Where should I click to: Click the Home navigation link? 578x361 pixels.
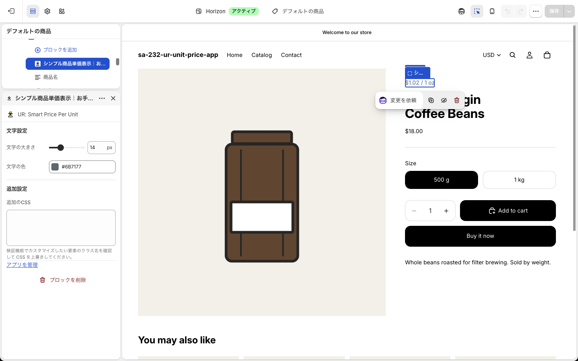coord(234,55)
